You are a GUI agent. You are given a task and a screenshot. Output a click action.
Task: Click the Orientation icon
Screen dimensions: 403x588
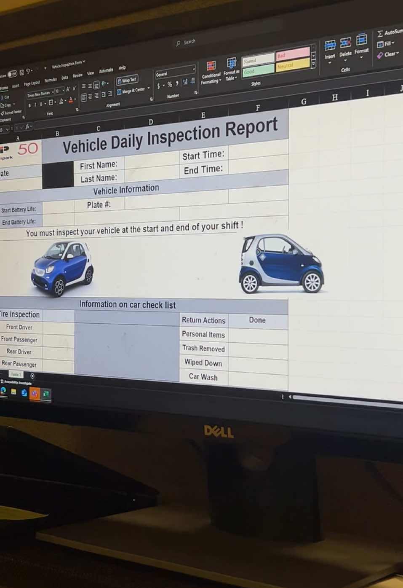point(104,83)
